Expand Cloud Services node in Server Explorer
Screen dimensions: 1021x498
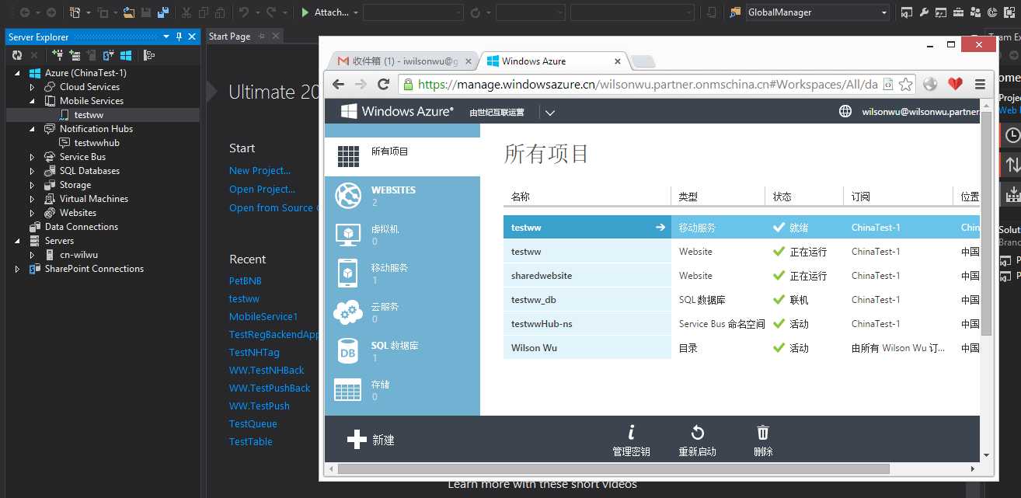coord(33,87)
